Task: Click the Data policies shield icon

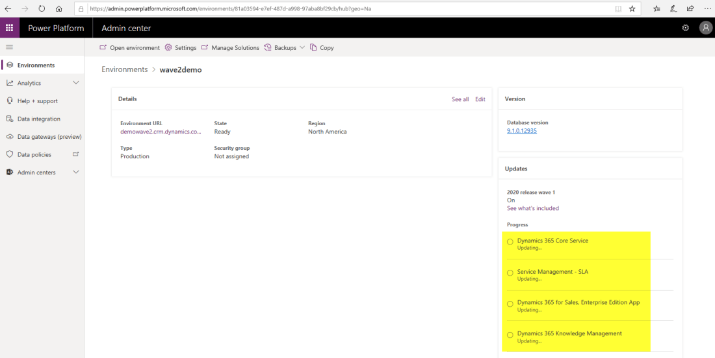Action: (10, 154)
